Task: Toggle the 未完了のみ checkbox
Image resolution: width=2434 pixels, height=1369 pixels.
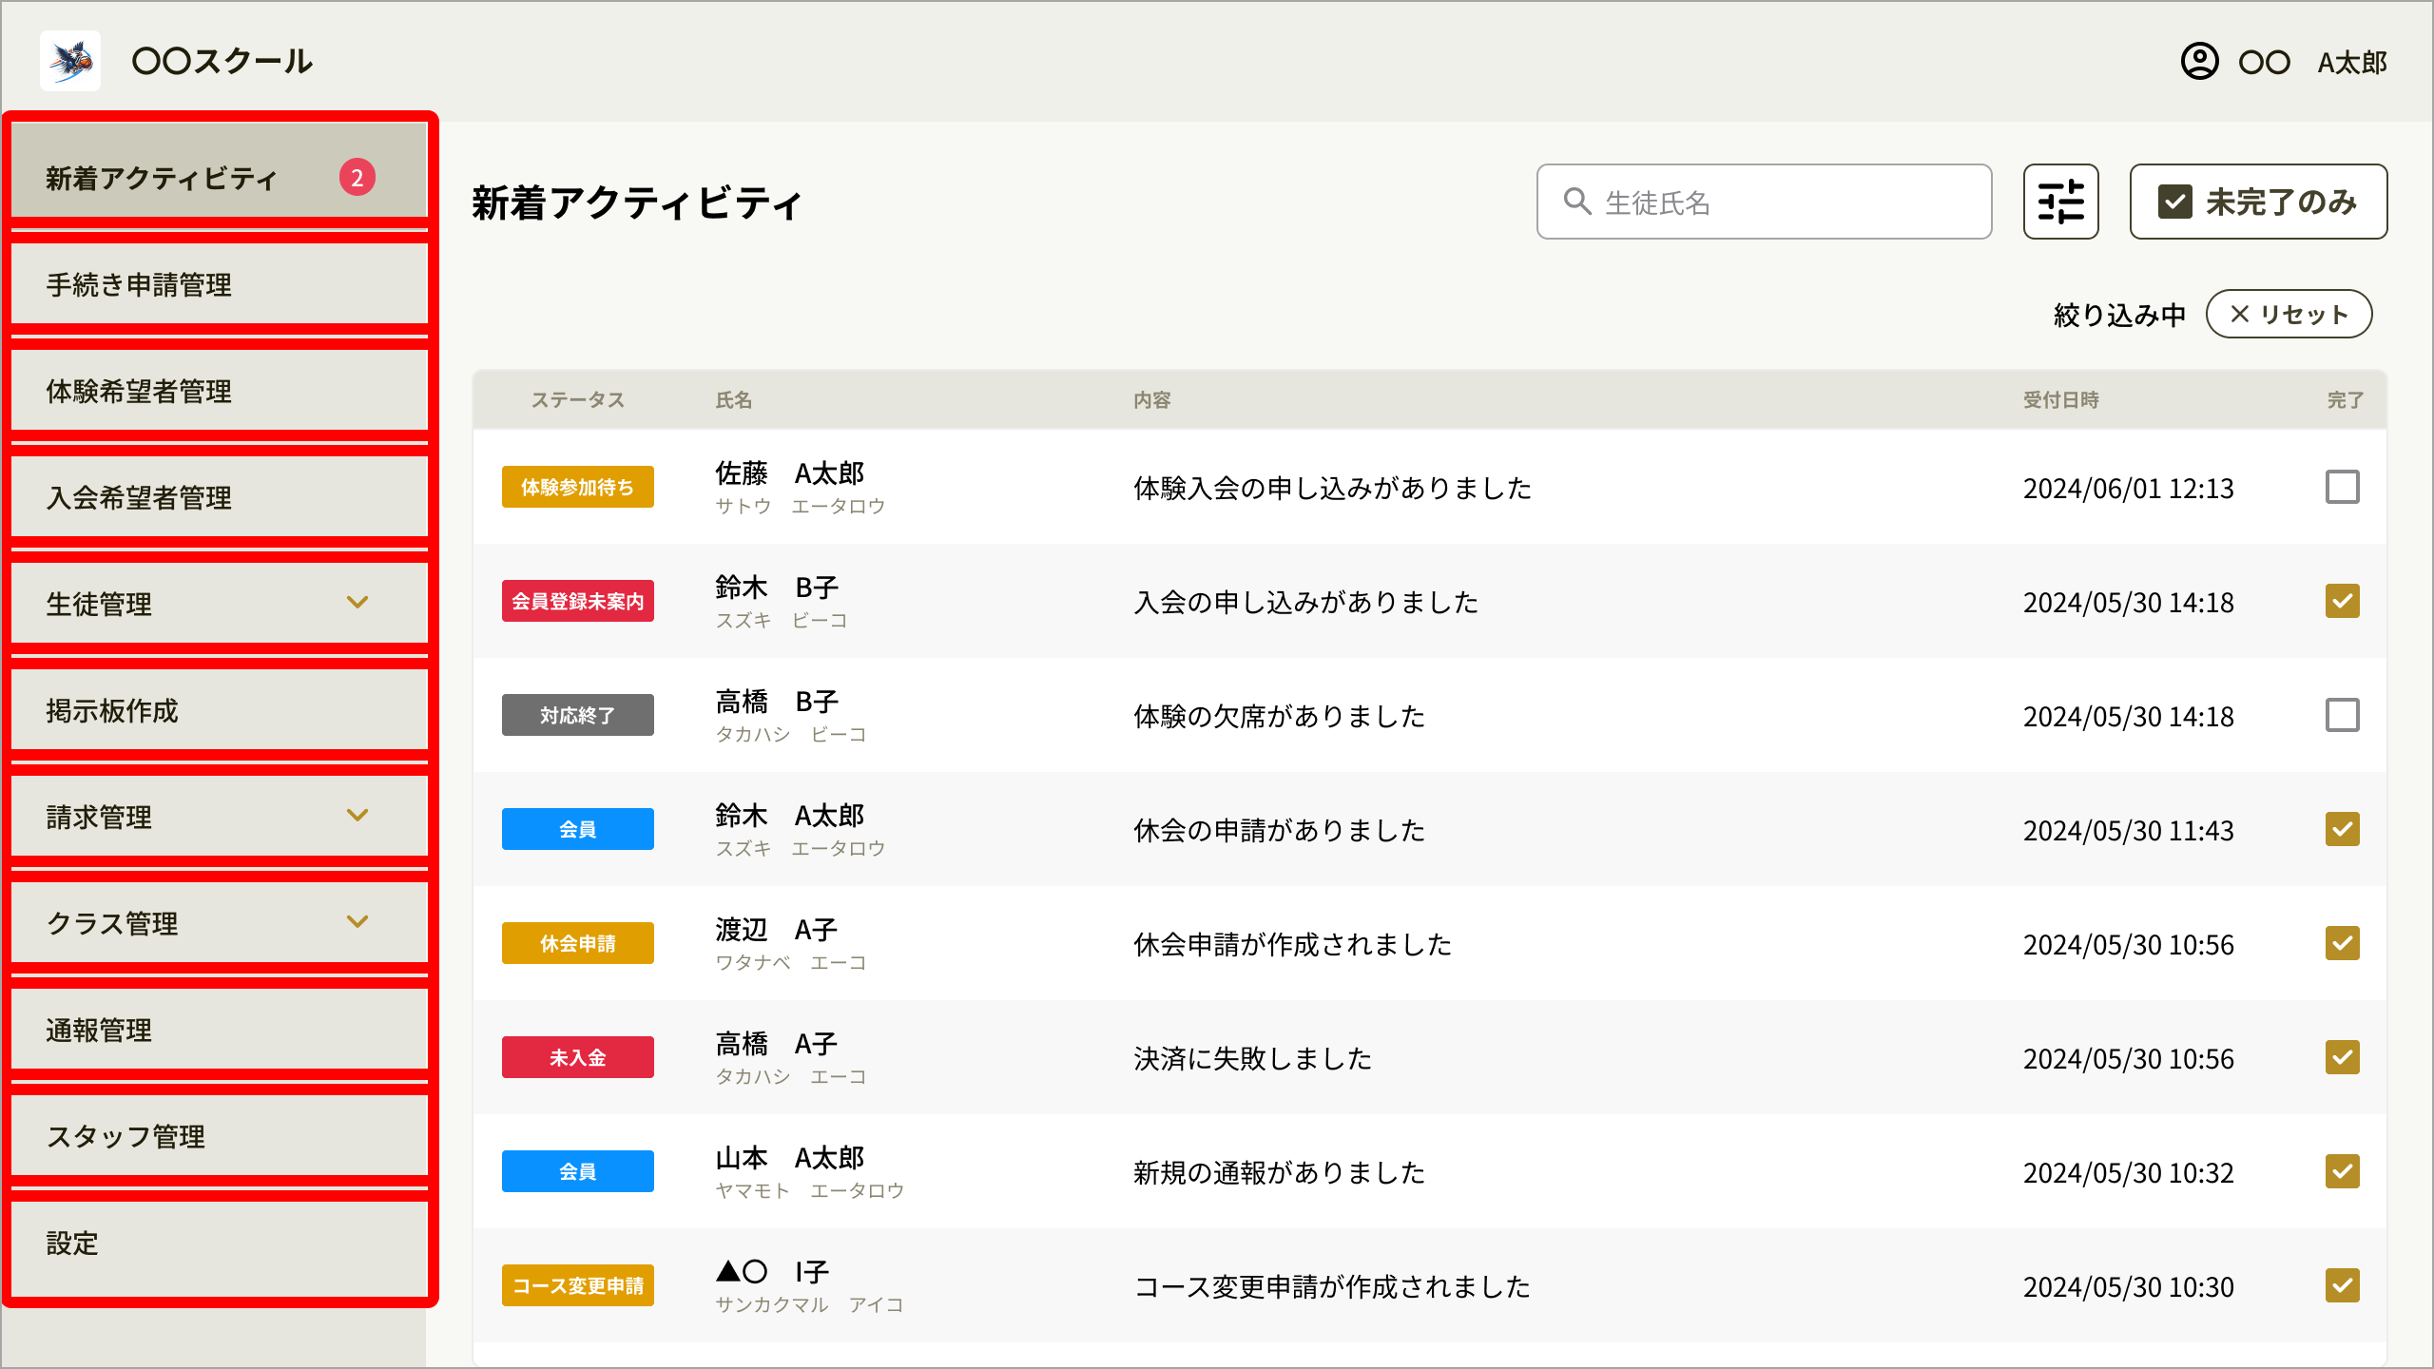Action: (x=2175, y=202)
